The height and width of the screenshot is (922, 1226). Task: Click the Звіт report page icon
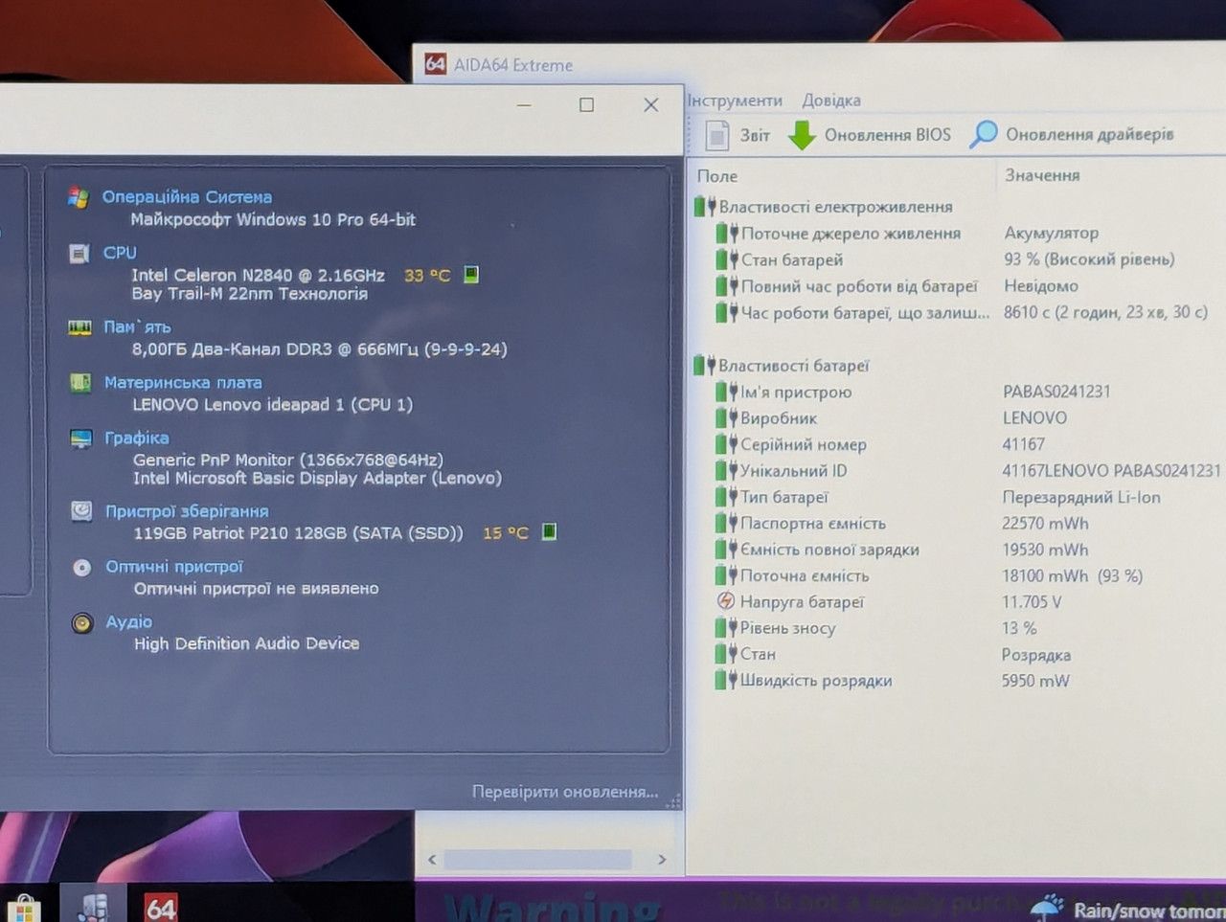click(x=717, y=135)
